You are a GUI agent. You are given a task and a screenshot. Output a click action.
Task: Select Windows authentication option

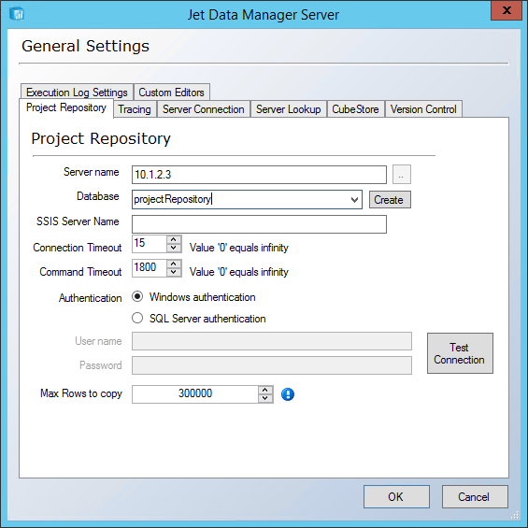click(x=137, y=296)
